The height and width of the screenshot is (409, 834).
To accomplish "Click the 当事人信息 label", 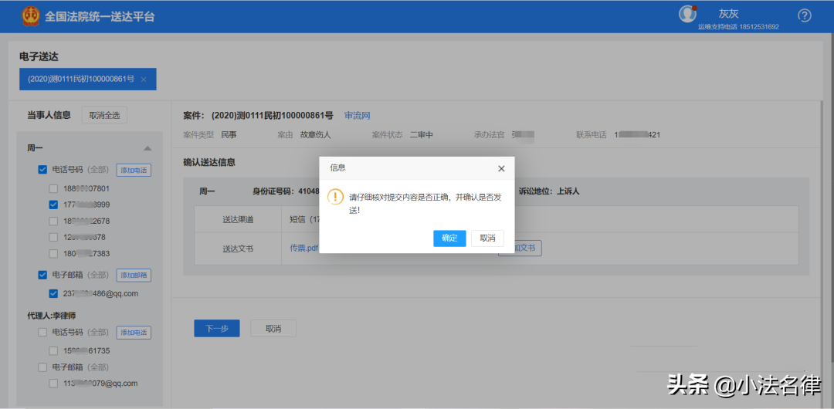I will click(x=49, y=115).
